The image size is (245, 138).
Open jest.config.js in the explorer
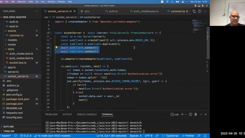(x=14, y=95)
